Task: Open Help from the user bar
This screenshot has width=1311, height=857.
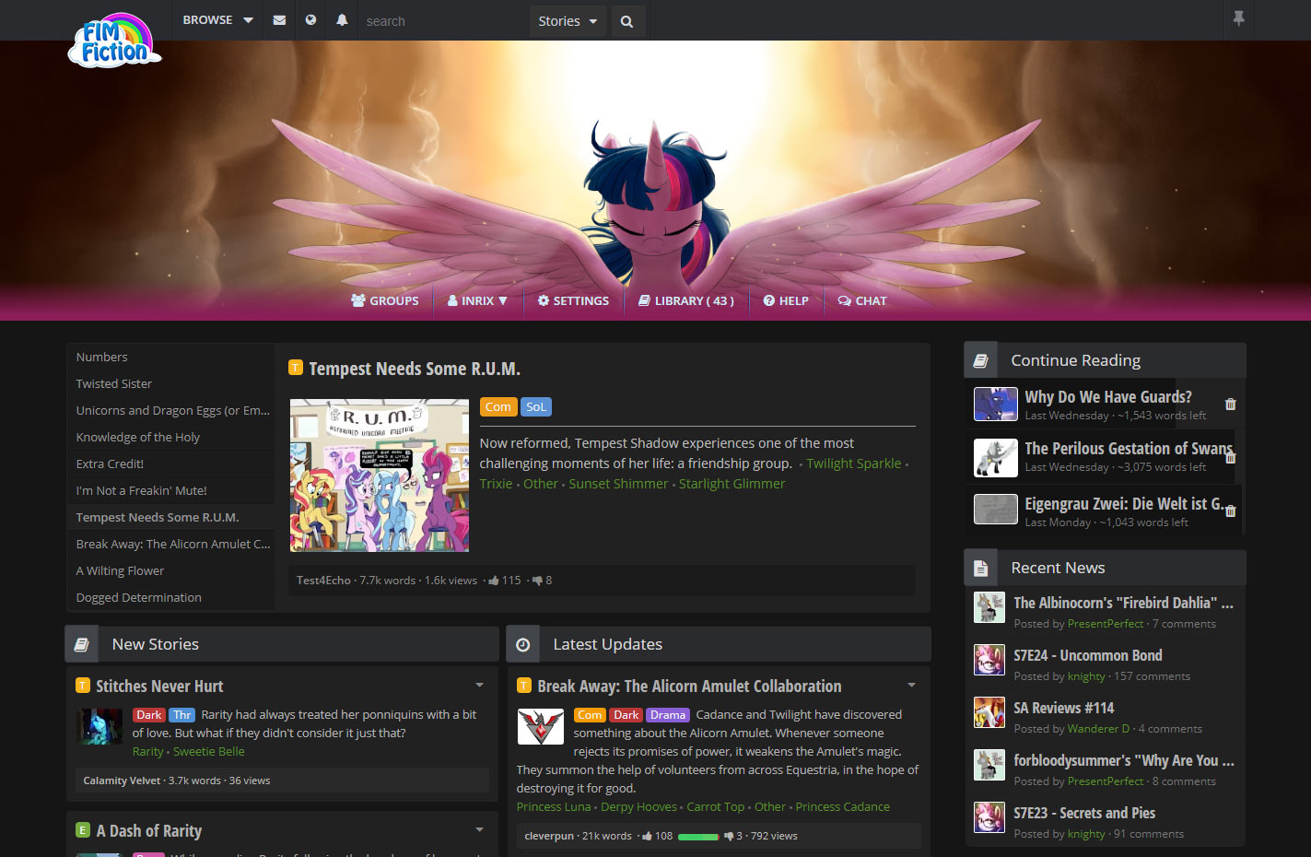Action: pyautogui.click(x=786, y=300)
